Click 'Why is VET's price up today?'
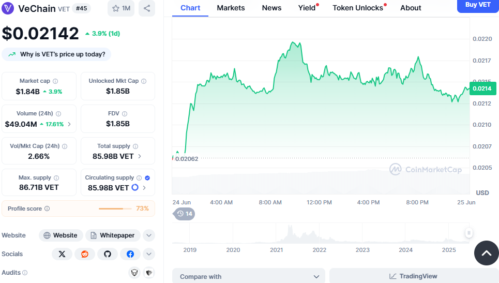The image size is (499, 283). click(57, 54)
